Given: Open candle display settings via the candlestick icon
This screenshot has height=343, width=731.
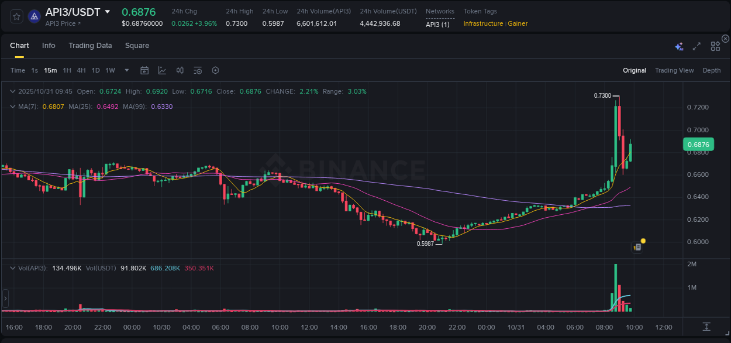Looking at the screenshot, I should (180, 70).
